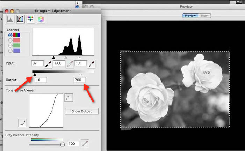Switch to Zoom tab in Preview window
This screenshot has width=245, height=151.
(x=204, y=16)
